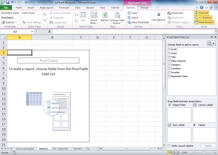218x155 pixels.
Task: Click the Clear button in Actions
Action: click(133, 13)
